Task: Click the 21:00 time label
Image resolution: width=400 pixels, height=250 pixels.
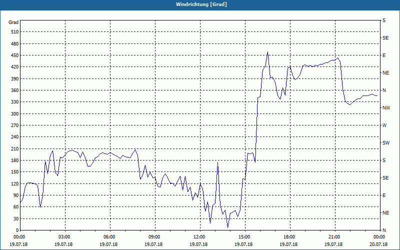Action: click(x=335, y=236)
